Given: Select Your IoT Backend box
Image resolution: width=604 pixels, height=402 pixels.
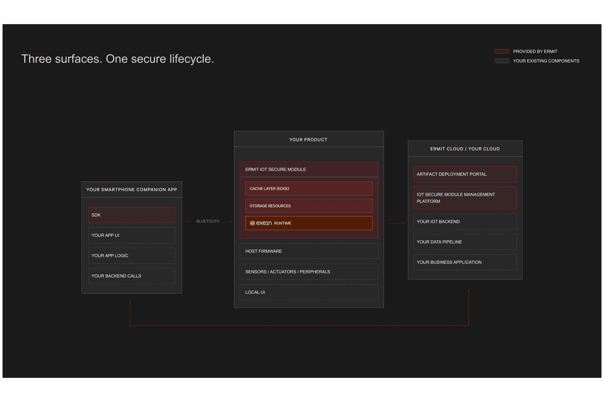Looking at the screenshot, I should click(465, 222).
